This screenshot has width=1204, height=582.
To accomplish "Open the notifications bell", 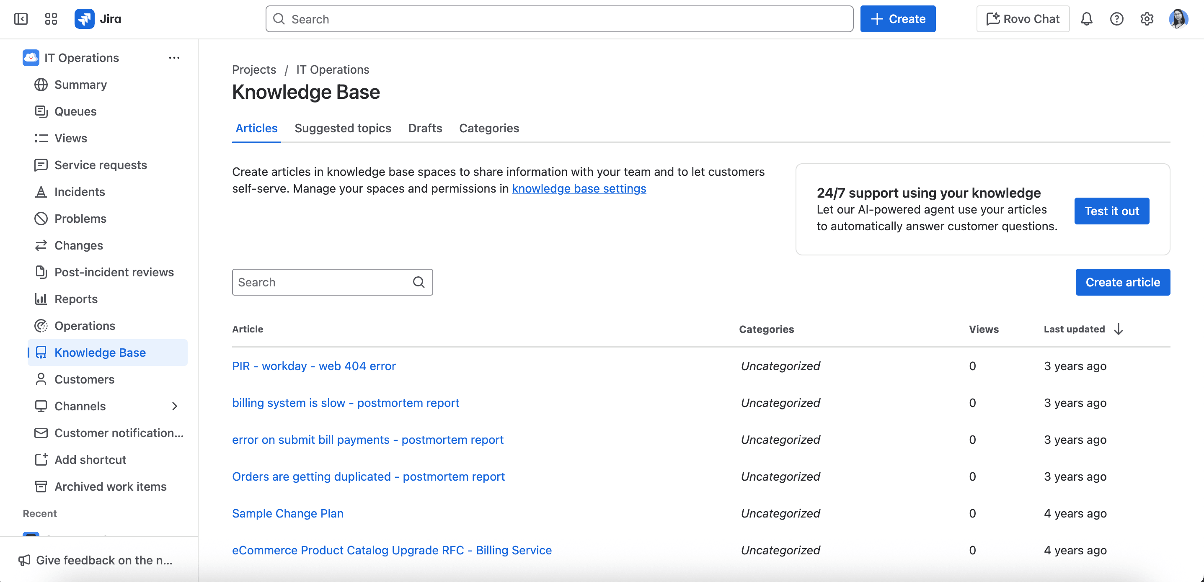I will 1086,19.
